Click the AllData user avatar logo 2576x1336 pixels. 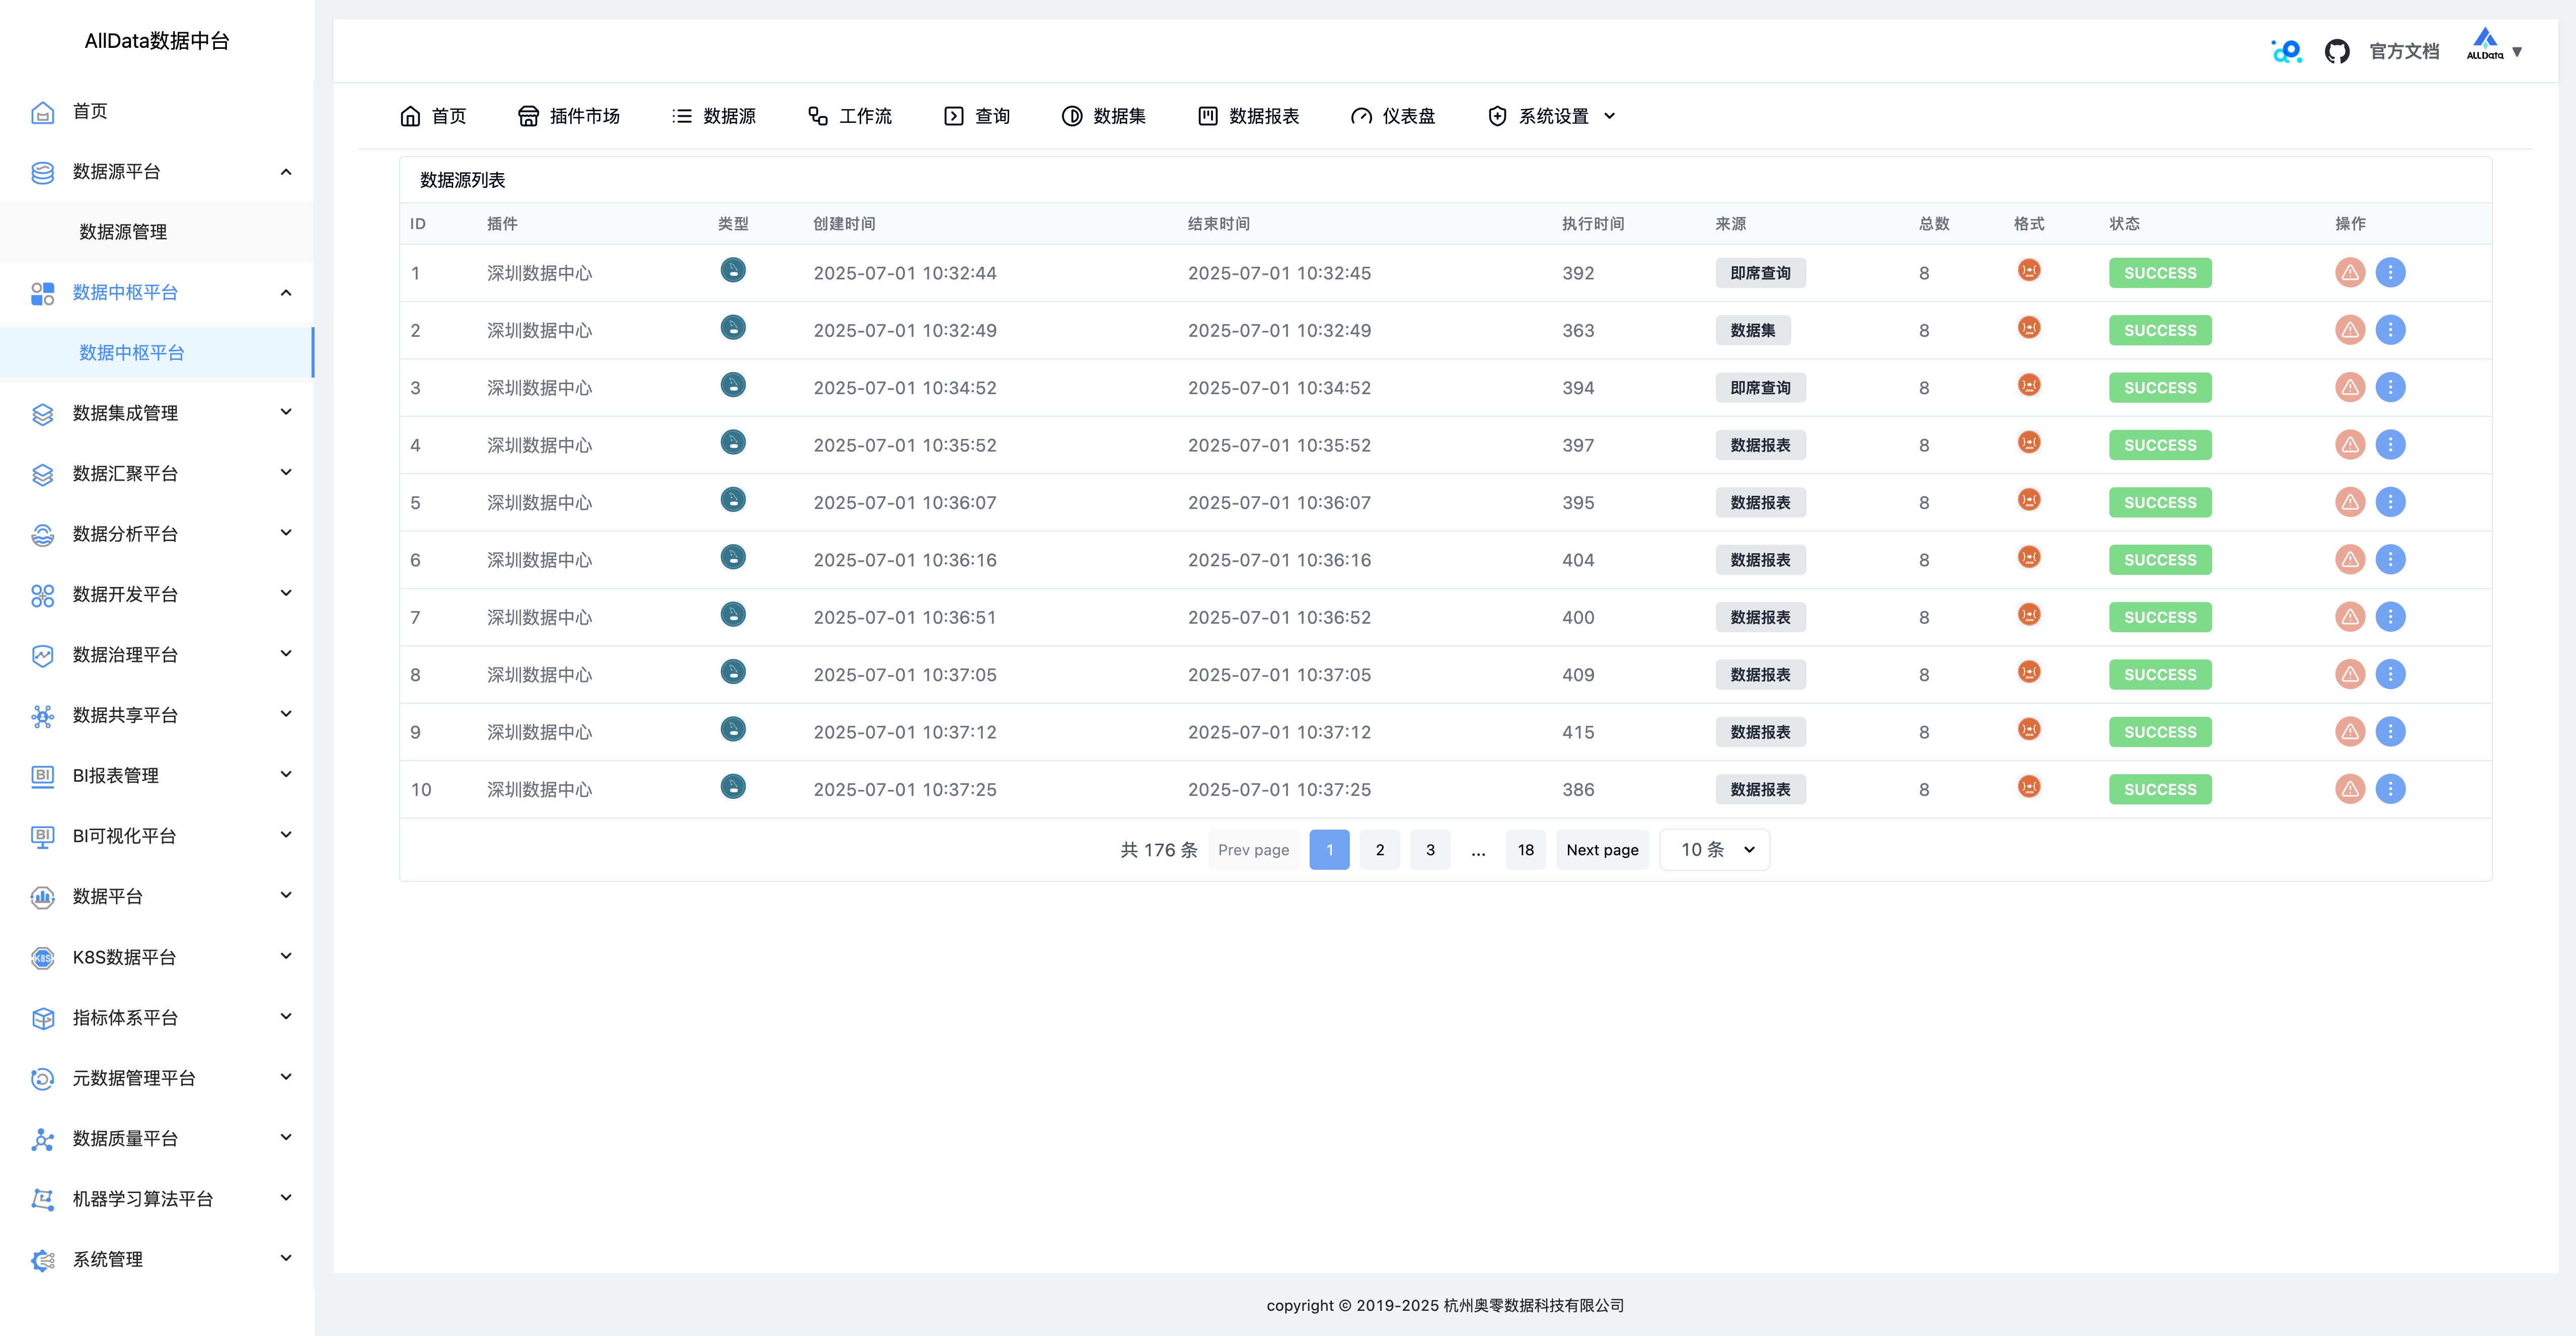click(x=2485, y=44)
